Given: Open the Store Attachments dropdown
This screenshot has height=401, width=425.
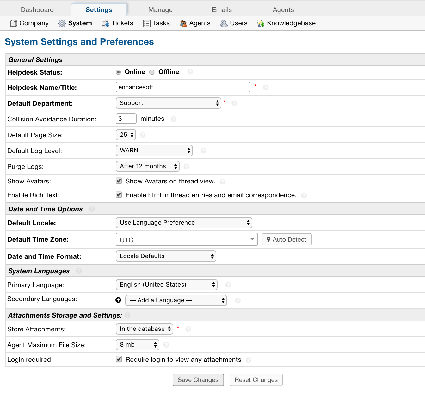Looking at the screenshot, I should point(145,329).
